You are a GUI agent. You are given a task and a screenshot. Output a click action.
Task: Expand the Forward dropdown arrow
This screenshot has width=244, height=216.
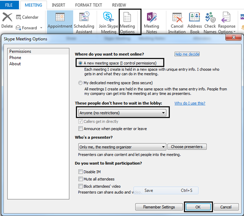(41, 28)
